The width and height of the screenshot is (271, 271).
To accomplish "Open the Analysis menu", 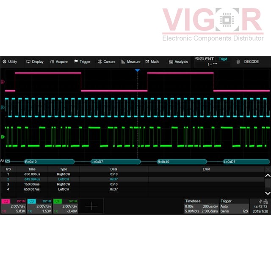I will (178, 62).
